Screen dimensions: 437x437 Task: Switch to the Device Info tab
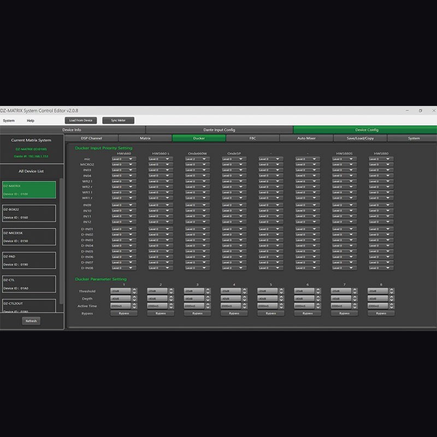72,130
